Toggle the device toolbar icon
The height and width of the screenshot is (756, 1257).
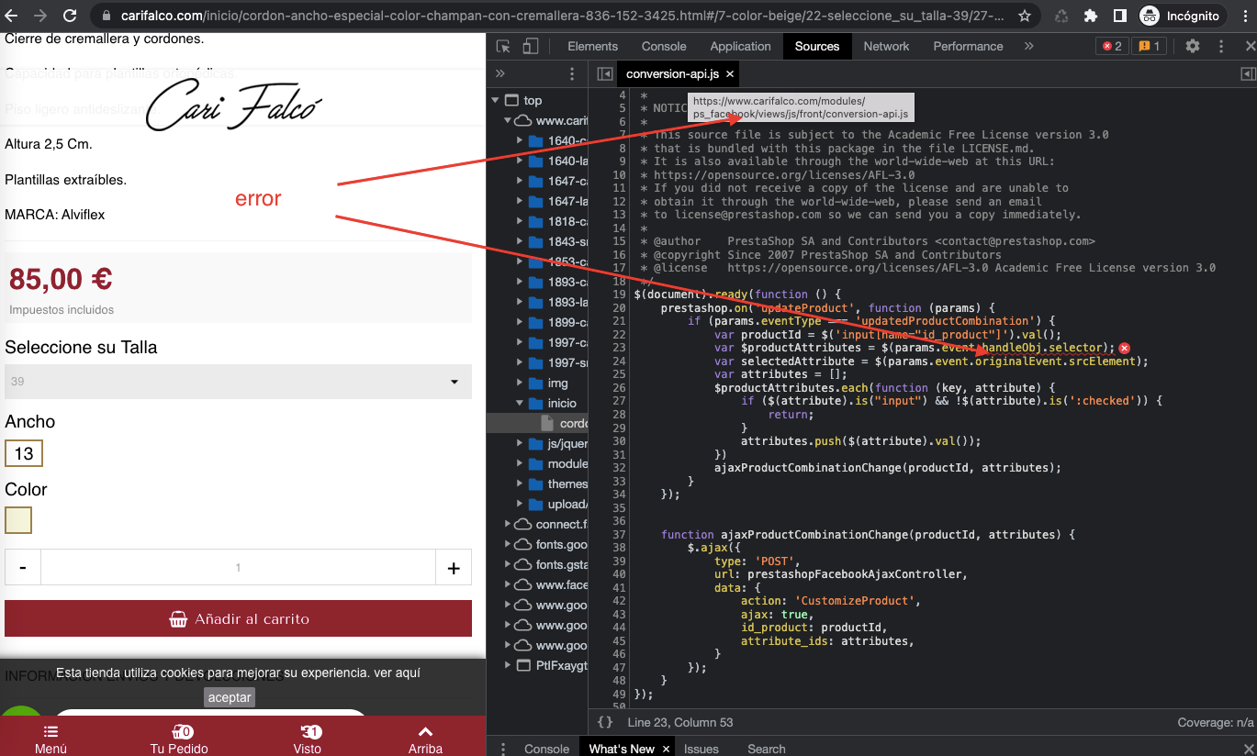point(530,47)
